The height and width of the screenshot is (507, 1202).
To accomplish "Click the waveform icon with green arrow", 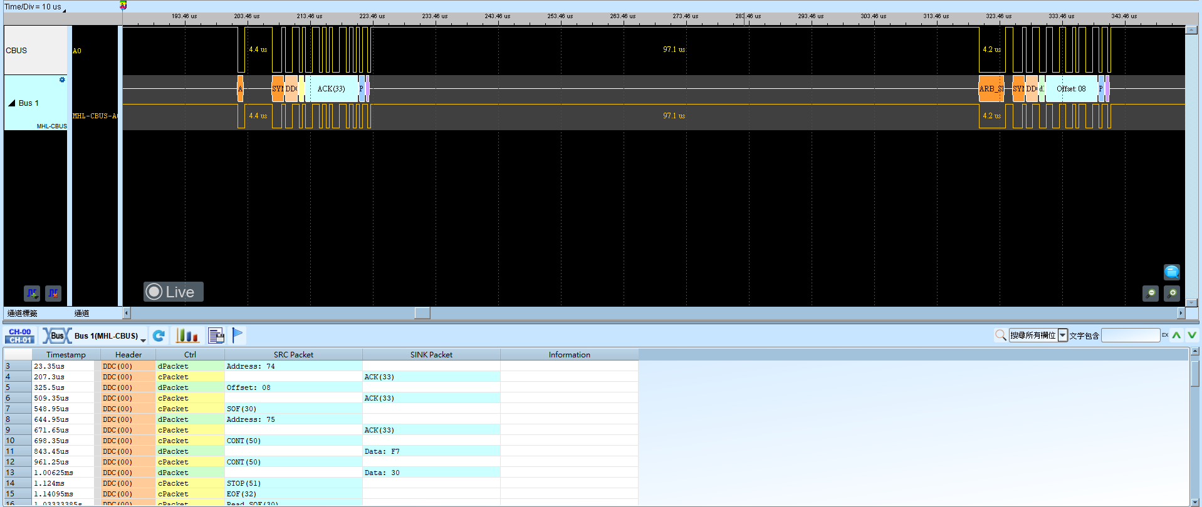I will [x=32, y=293].
